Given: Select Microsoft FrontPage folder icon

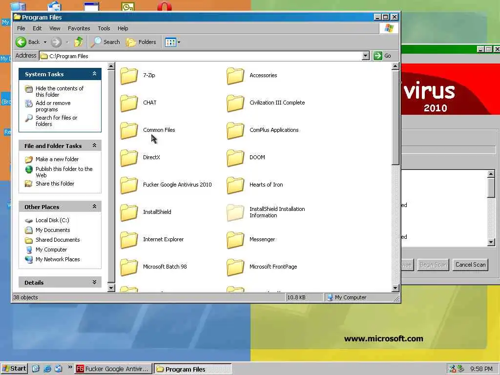Looking at the screenshot, I should [235, 267].
